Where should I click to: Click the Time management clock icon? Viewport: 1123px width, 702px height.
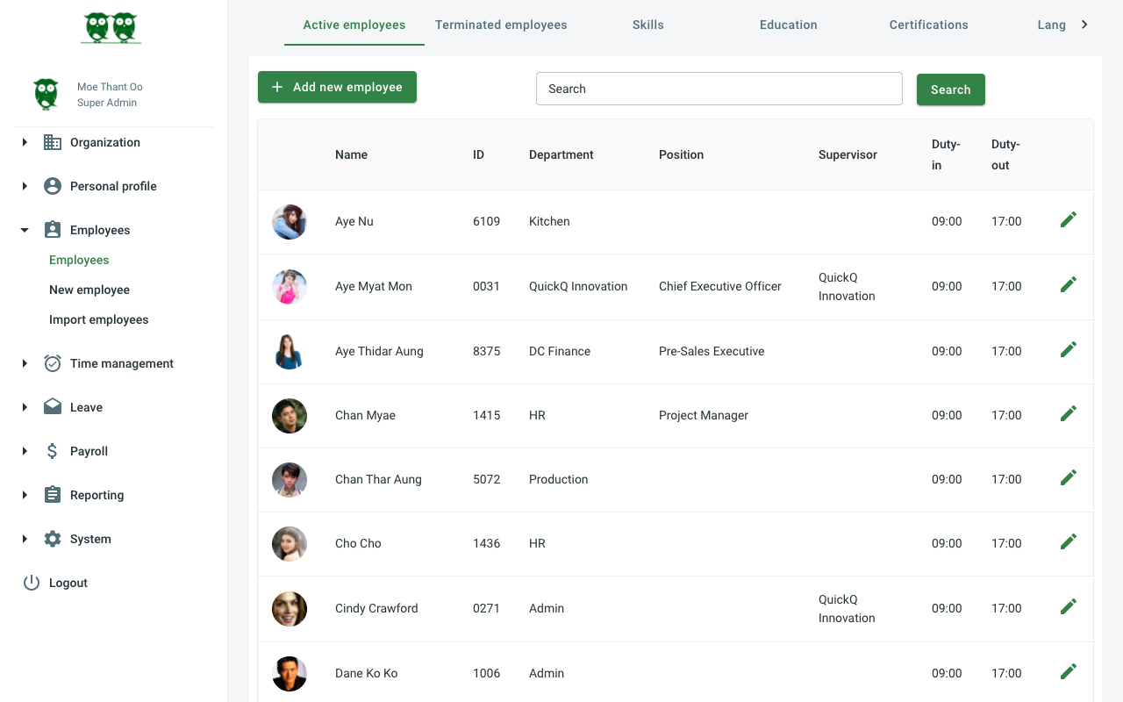tap(53, 363)
